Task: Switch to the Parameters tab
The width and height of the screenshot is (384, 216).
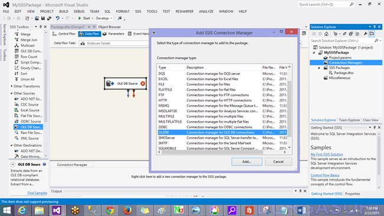Action: [x=113, y=34]
